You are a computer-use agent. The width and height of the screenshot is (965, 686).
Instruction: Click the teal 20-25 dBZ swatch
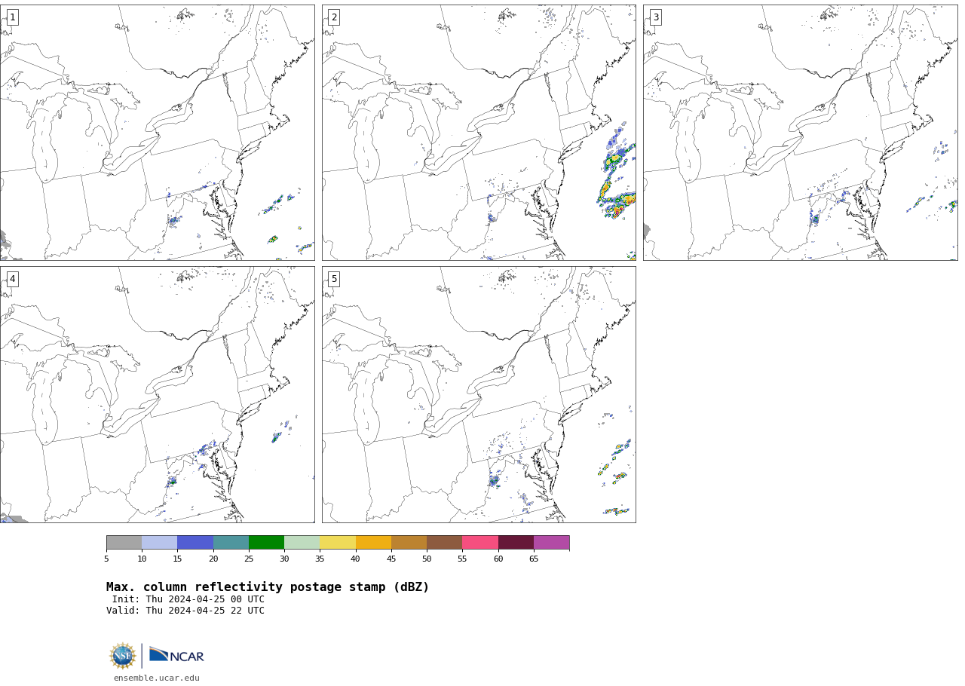(231, 543)
